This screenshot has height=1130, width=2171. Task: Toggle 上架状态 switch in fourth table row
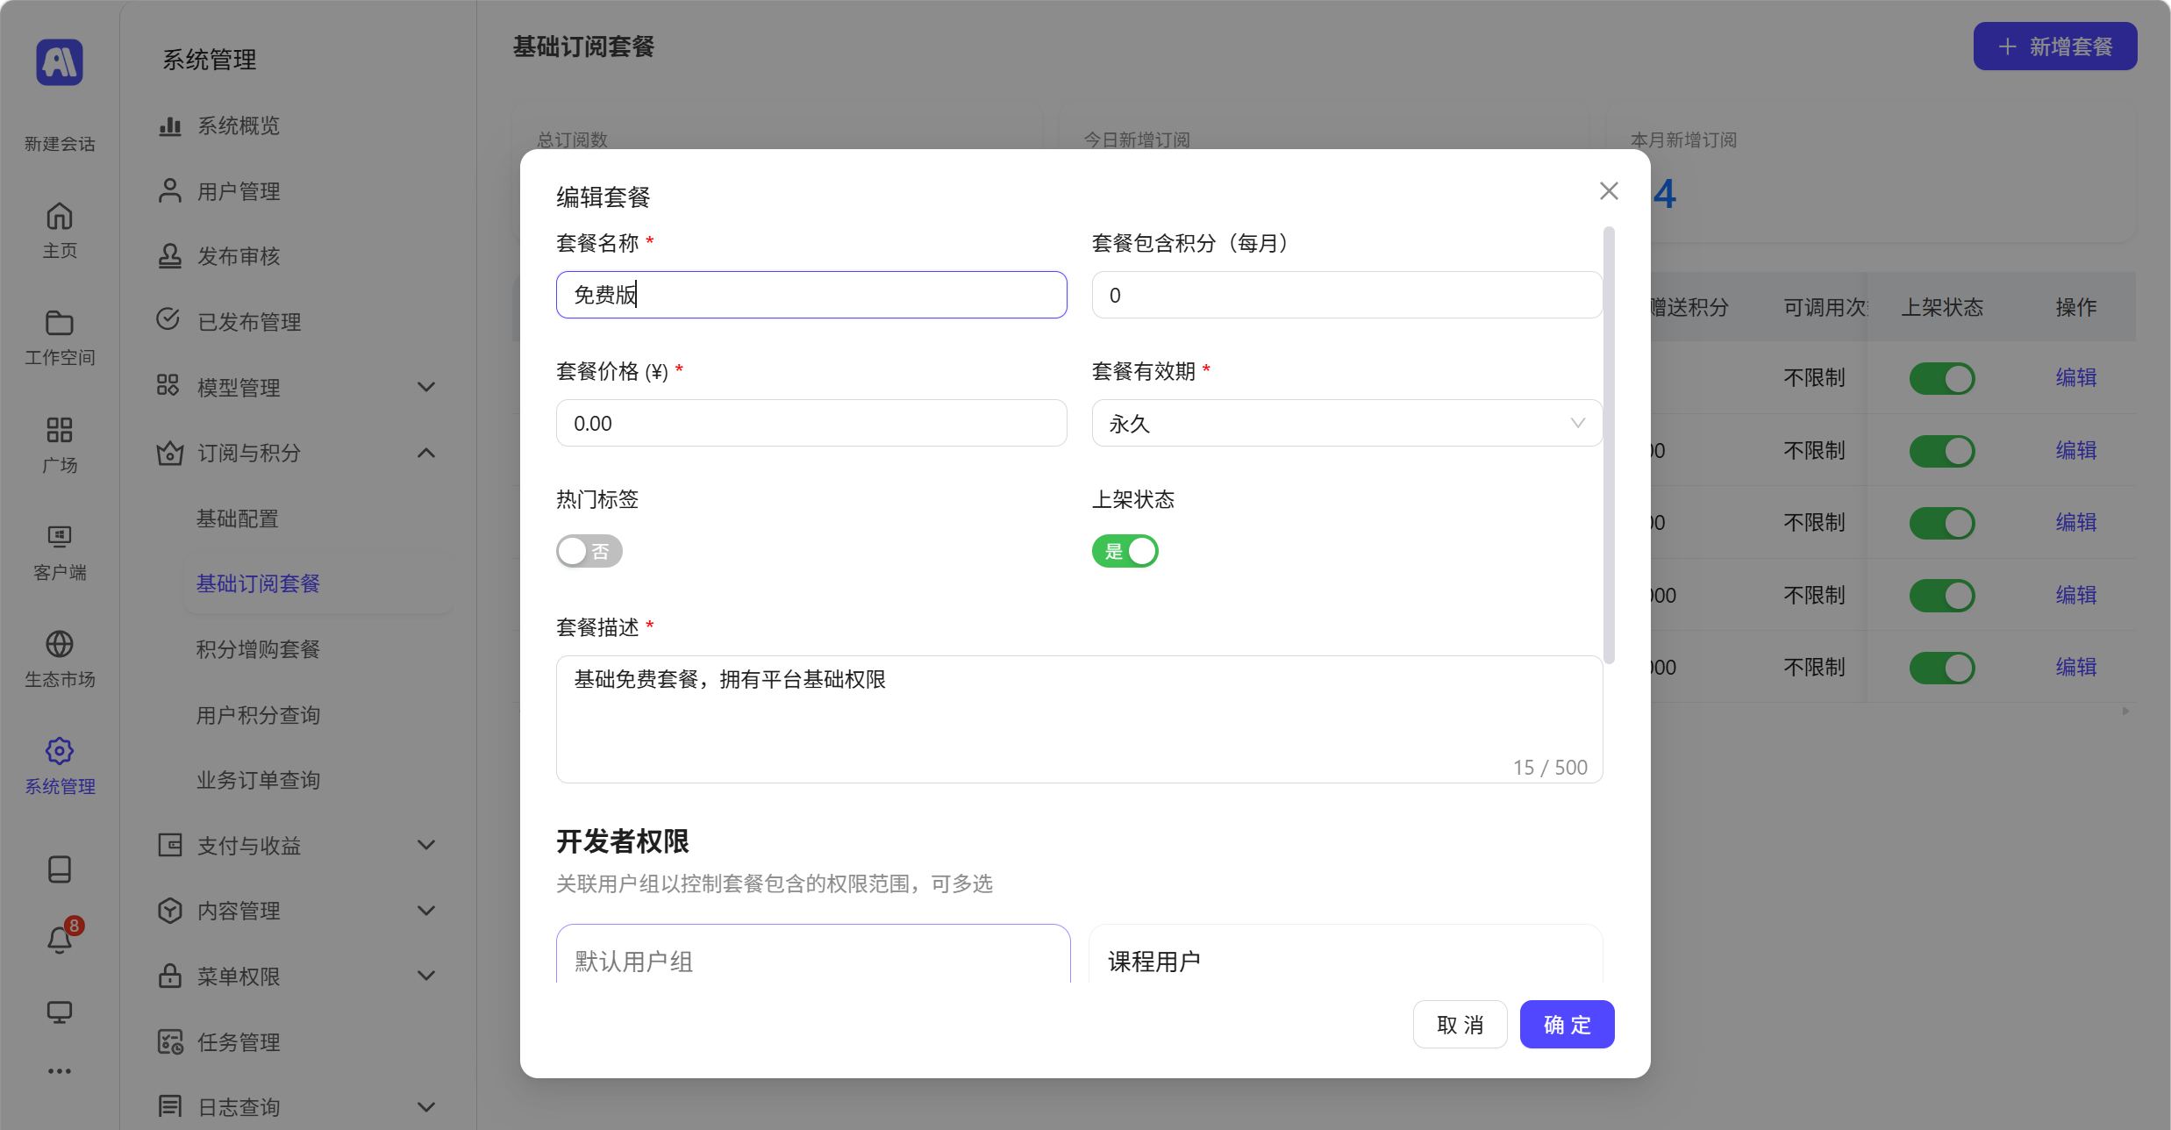(1942, 596)
